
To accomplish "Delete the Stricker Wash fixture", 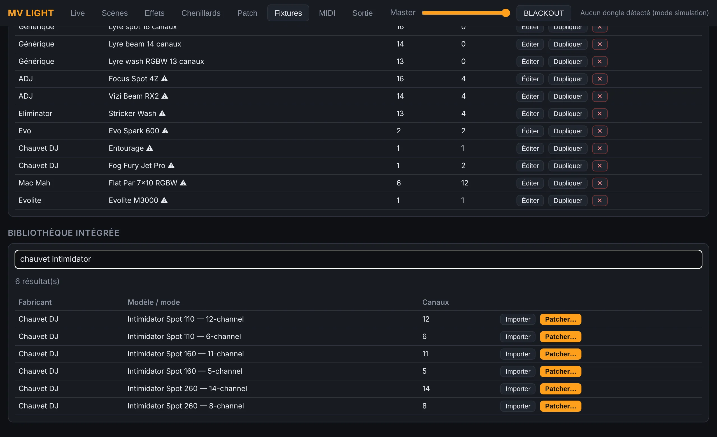I will pos(599,113).
